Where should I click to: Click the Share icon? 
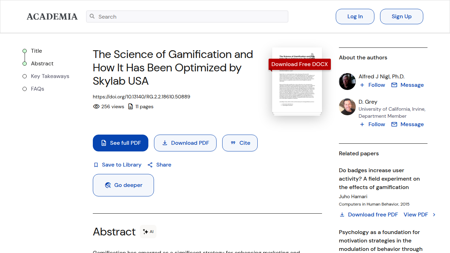(150, 165)
